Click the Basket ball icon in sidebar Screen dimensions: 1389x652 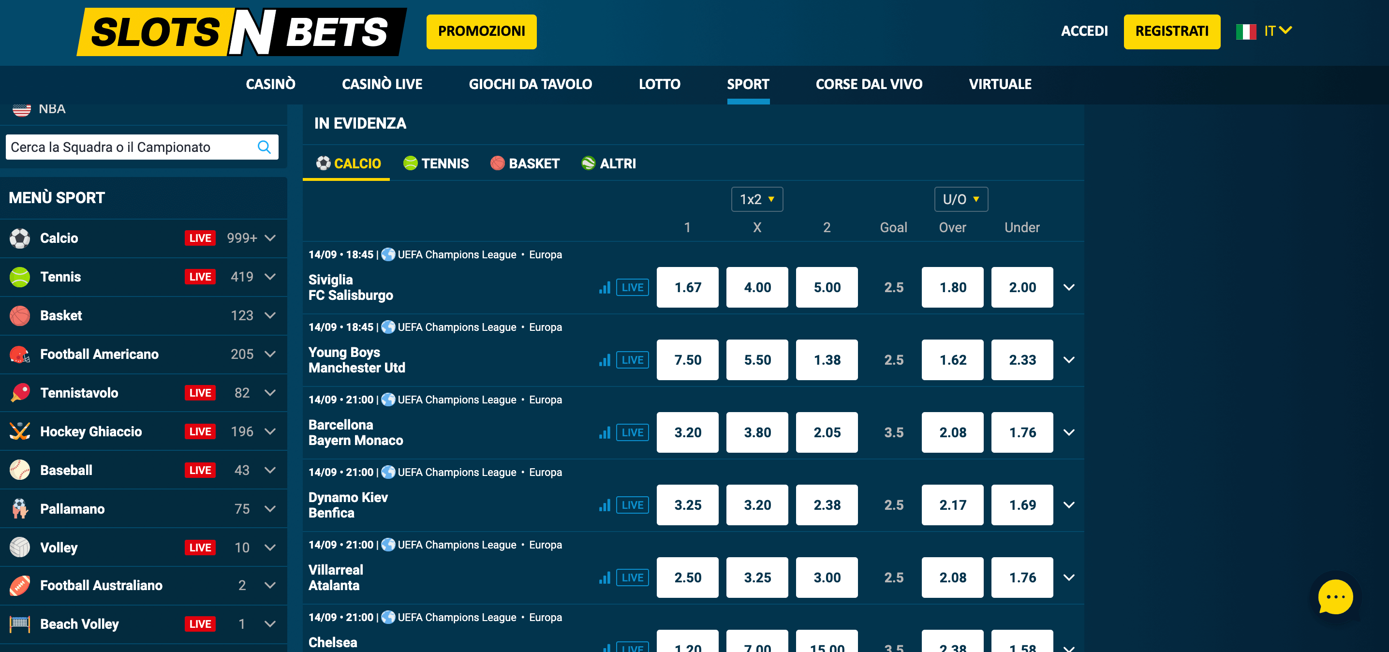pyautogui.click(x=20, y=315)
